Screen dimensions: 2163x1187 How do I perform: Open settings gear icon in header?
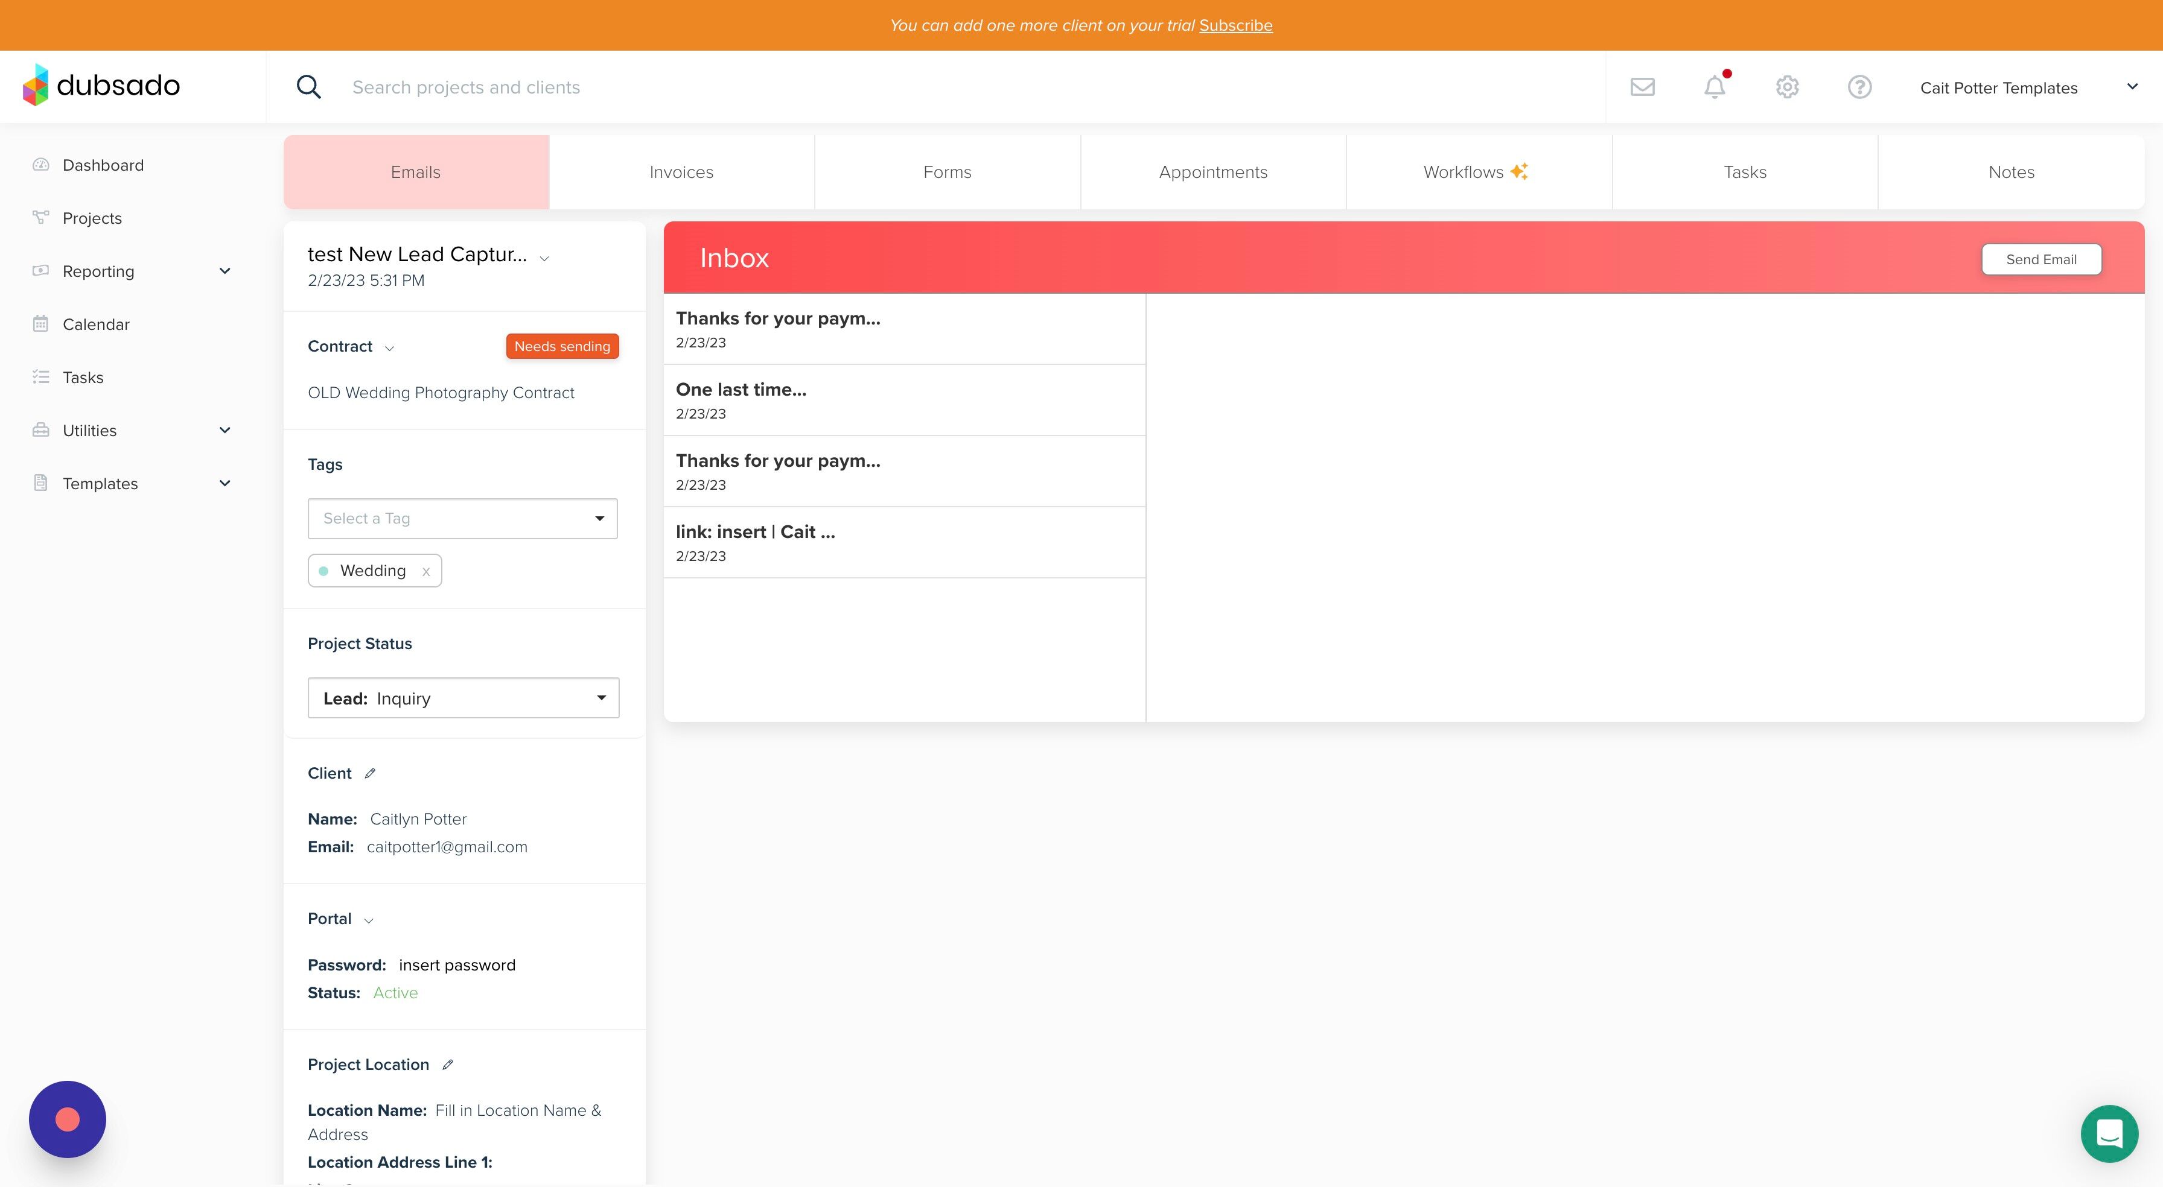click(1787, 87)
